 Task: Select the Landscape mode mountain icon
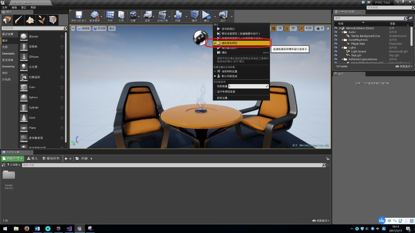click(x=30, y=20)
